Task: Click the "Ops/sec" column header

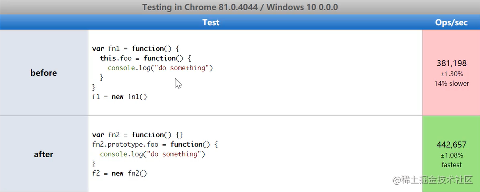Action: (x=451, y=22)
